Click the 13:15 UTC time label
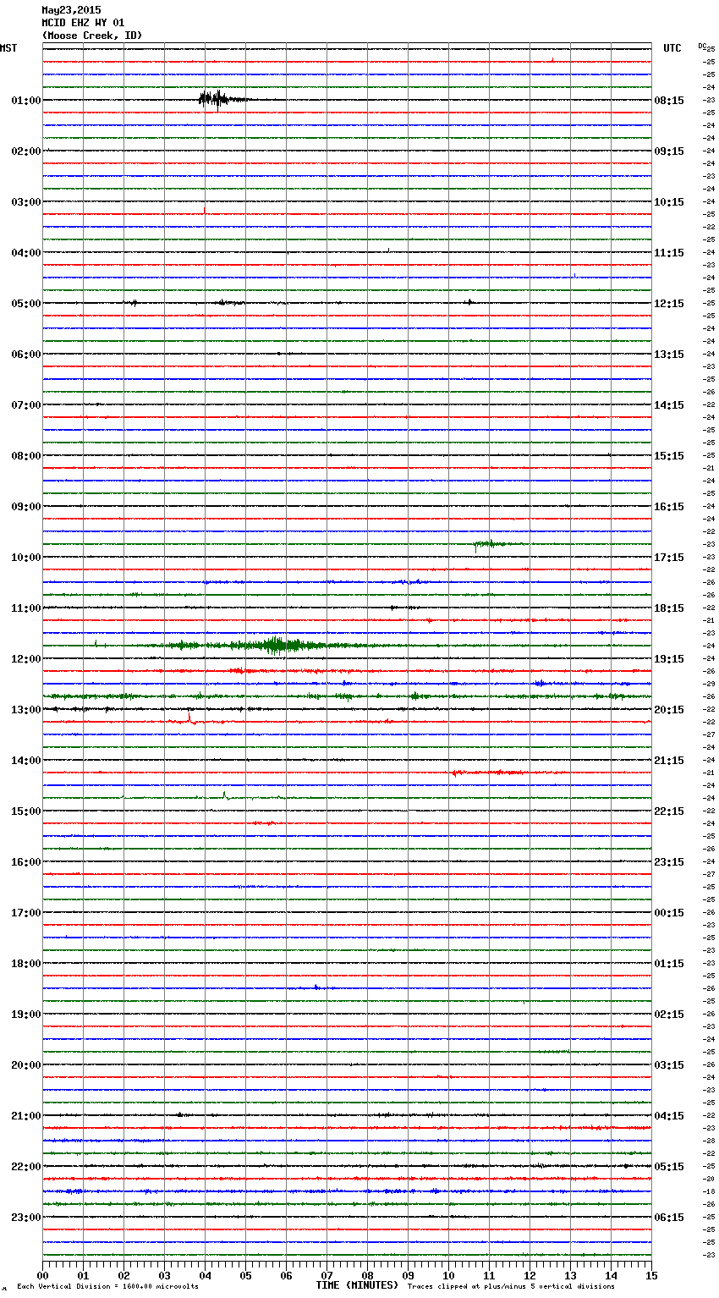Image resolution: width=719 pixels, height=1298 pixels. (669, 355)
